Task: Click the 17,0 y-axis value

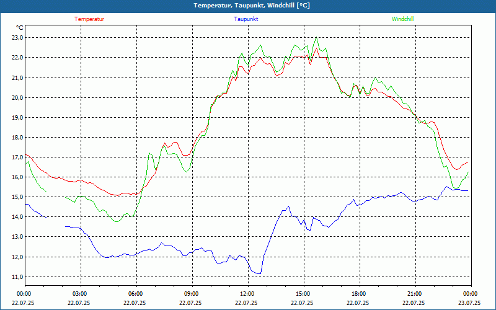Action: click(x=18, y=157)
